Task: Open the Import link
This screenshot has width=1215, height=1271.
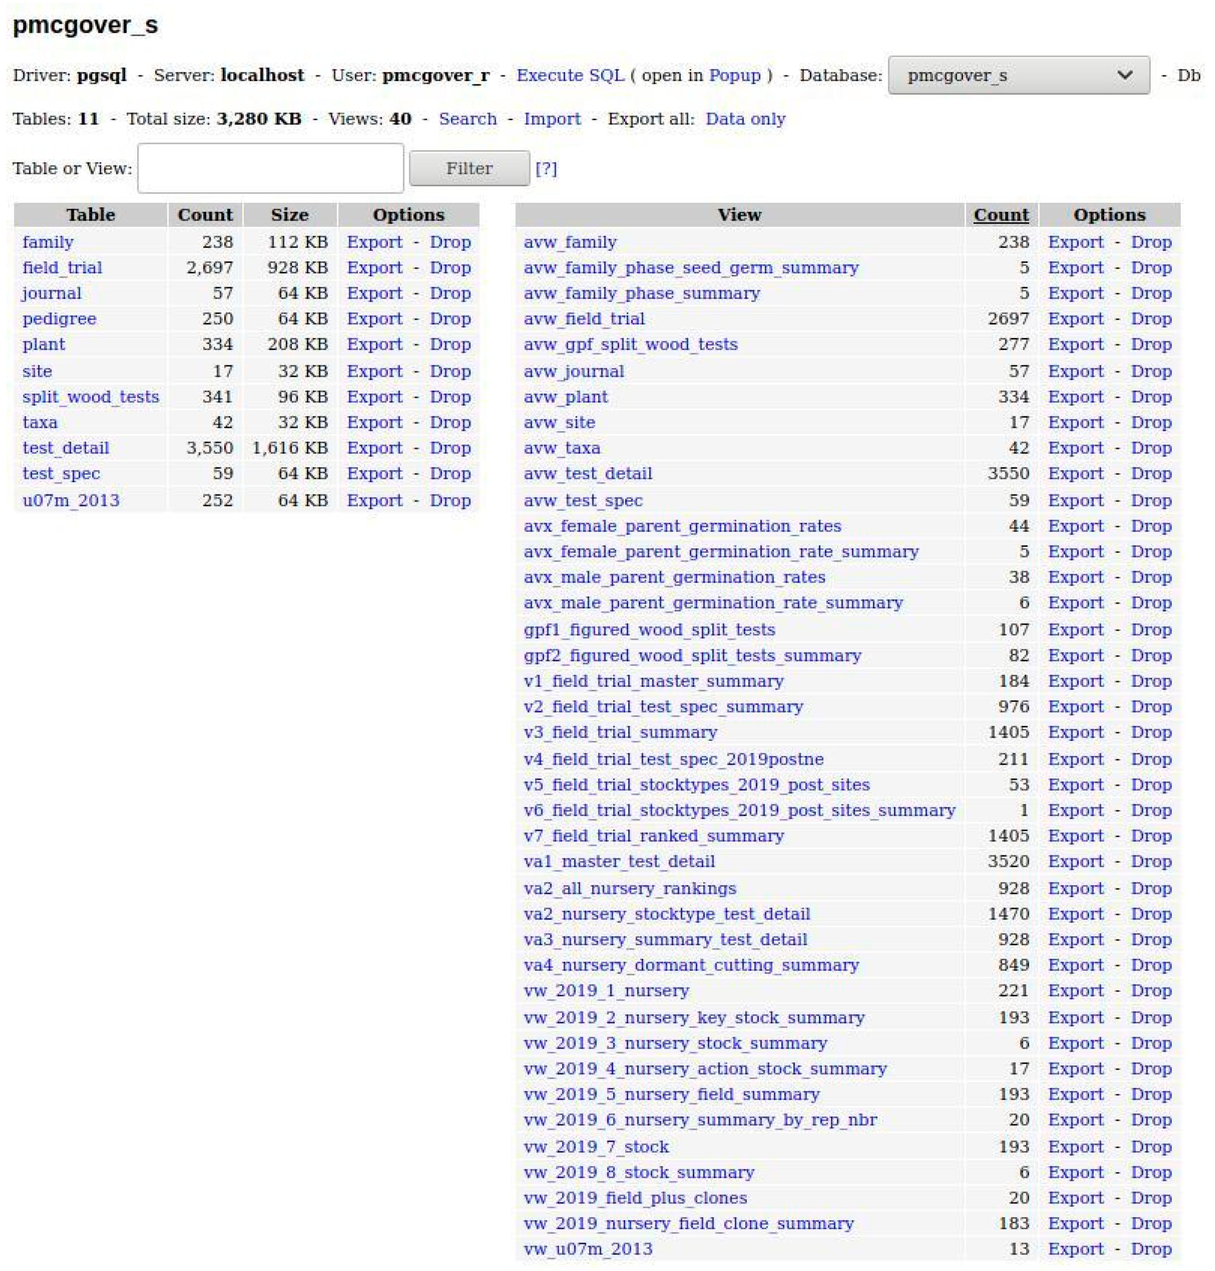Action: point(552,119)
